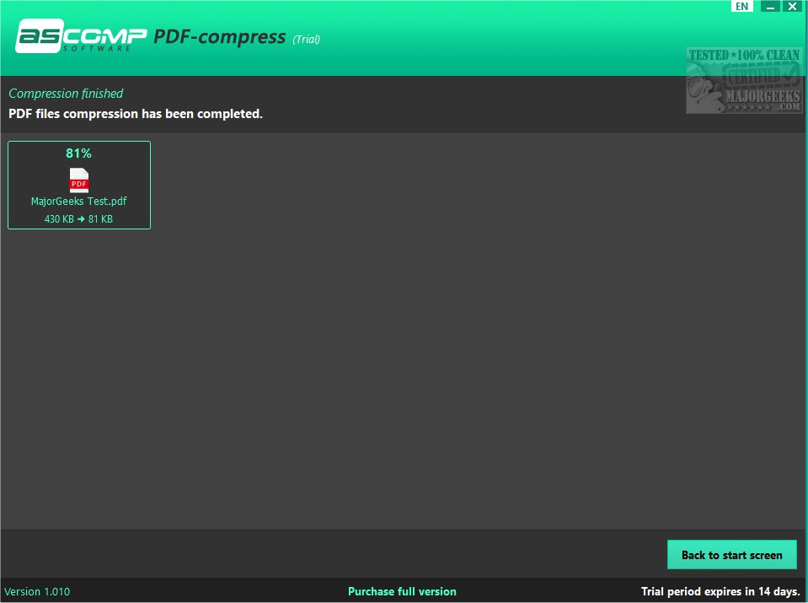Click the Compression finished heading
The image size is (808, 603).
pyautogui.click(x=66, y=94)
